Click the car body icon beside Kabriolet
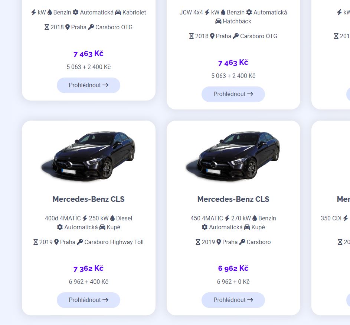350x325 pixels. coord(118,12)
